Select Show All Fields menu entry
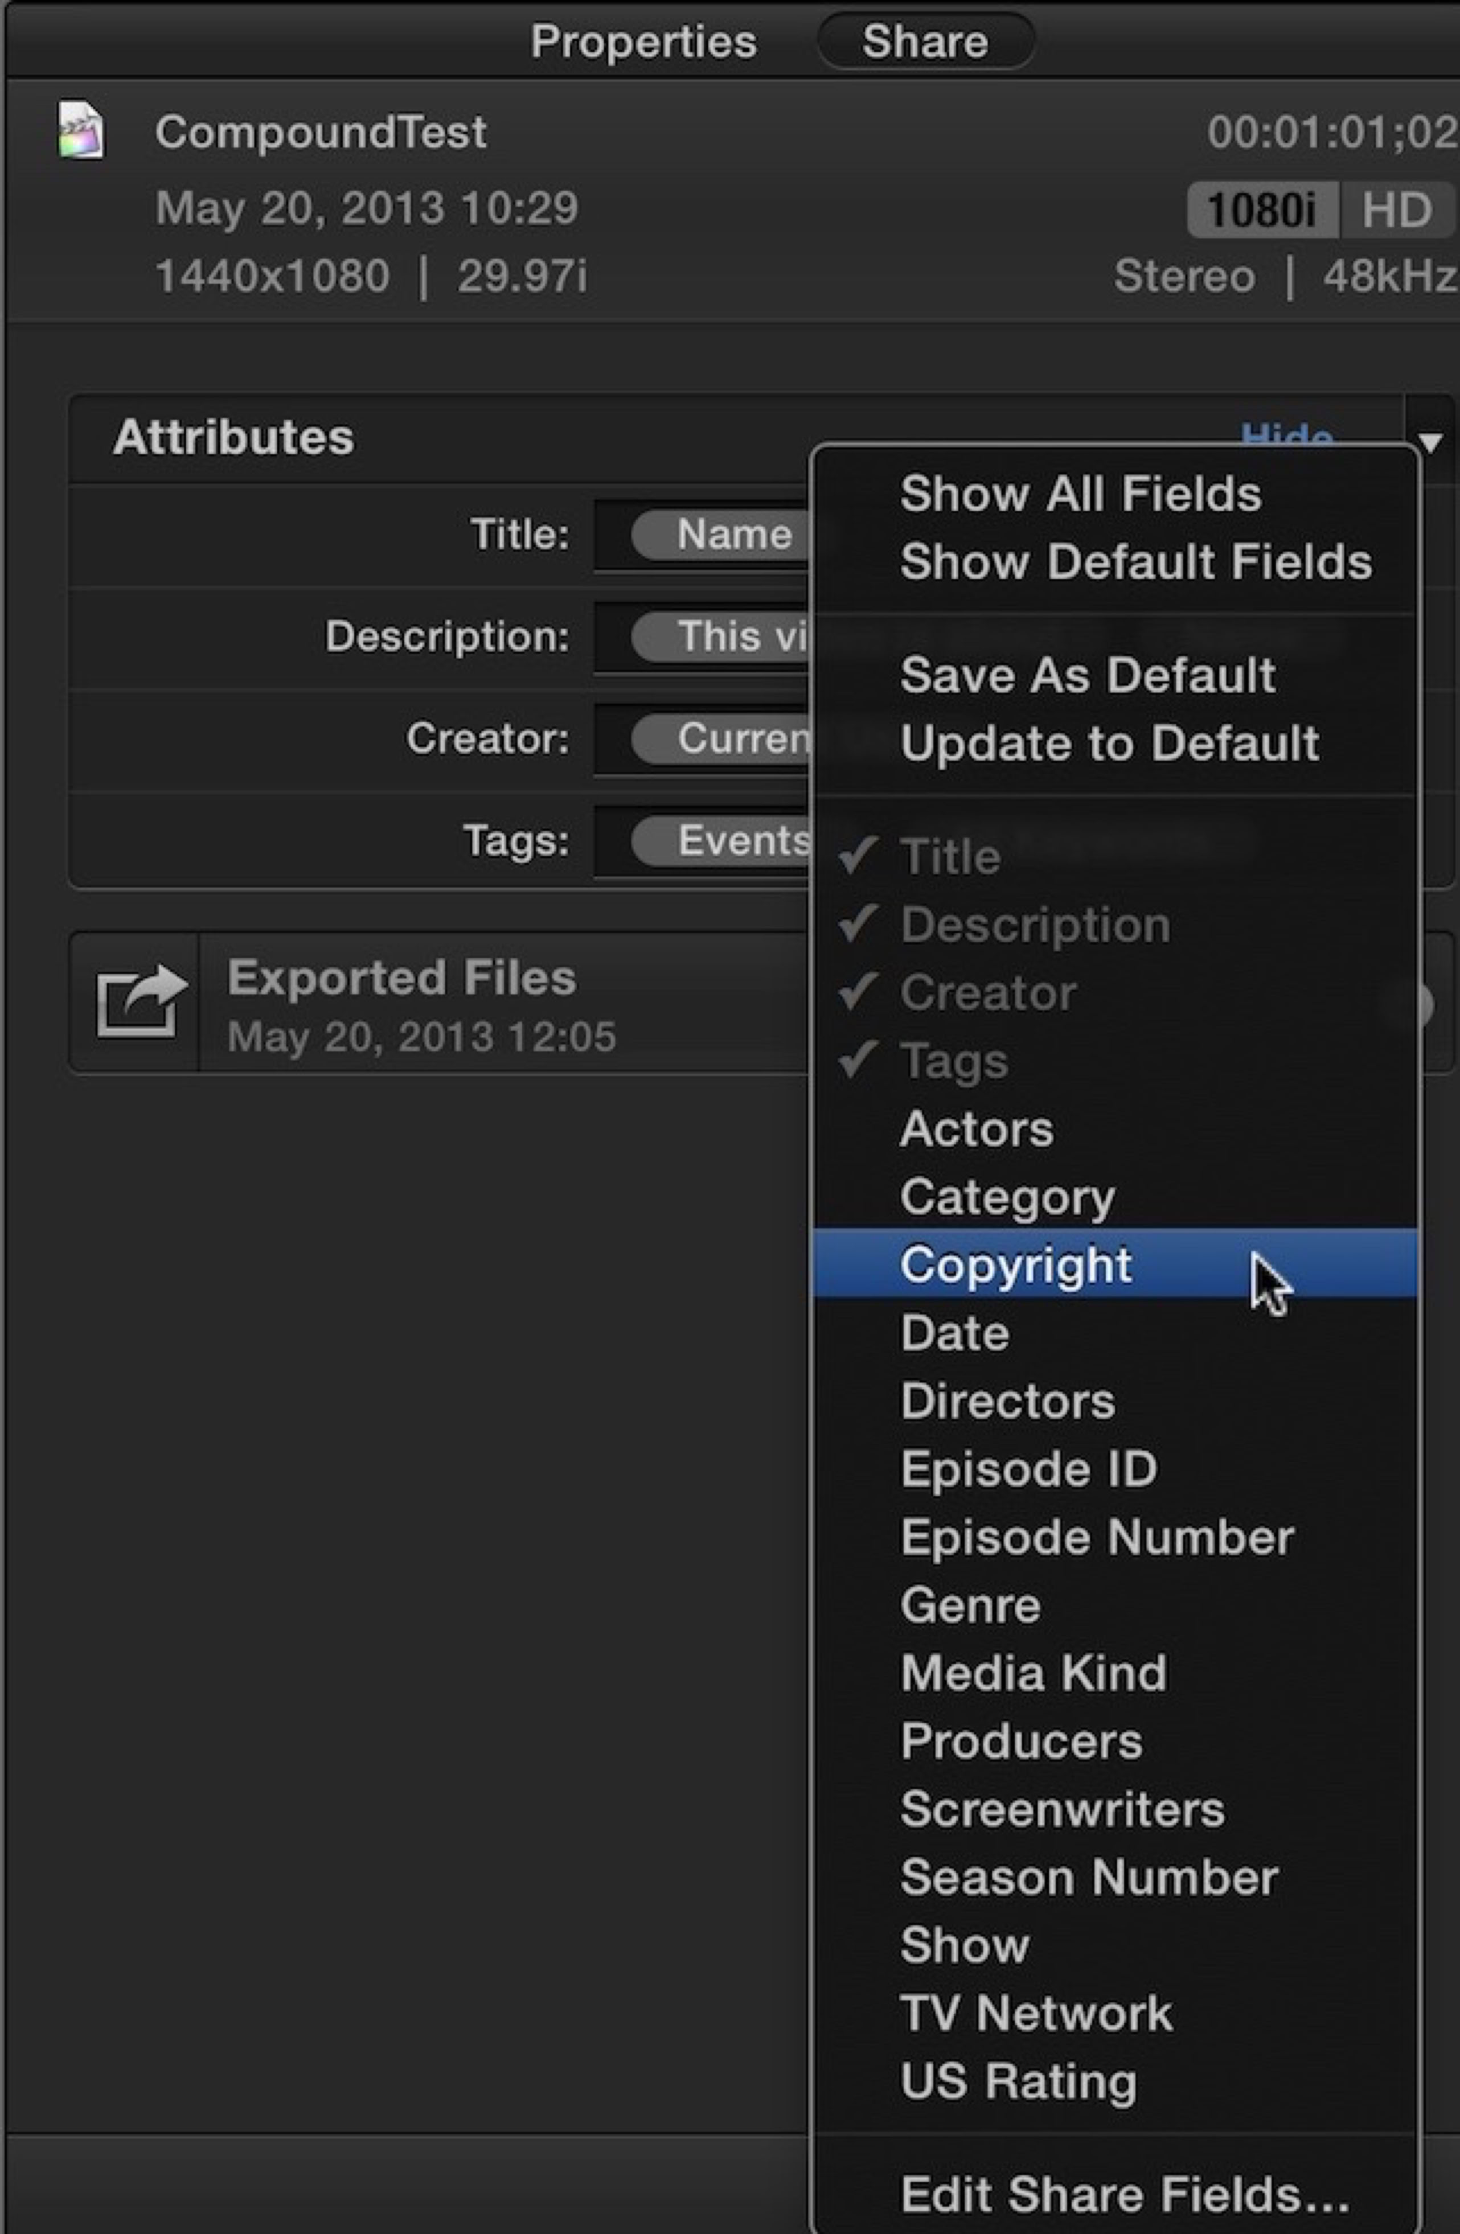The width and height of the screenshot is (1460, 2234). 1080,494
